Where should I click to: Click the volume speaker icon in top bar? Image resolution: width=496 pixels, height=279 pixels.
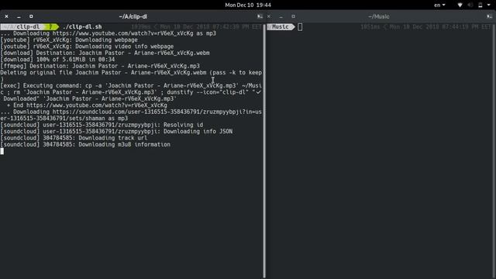470,5
